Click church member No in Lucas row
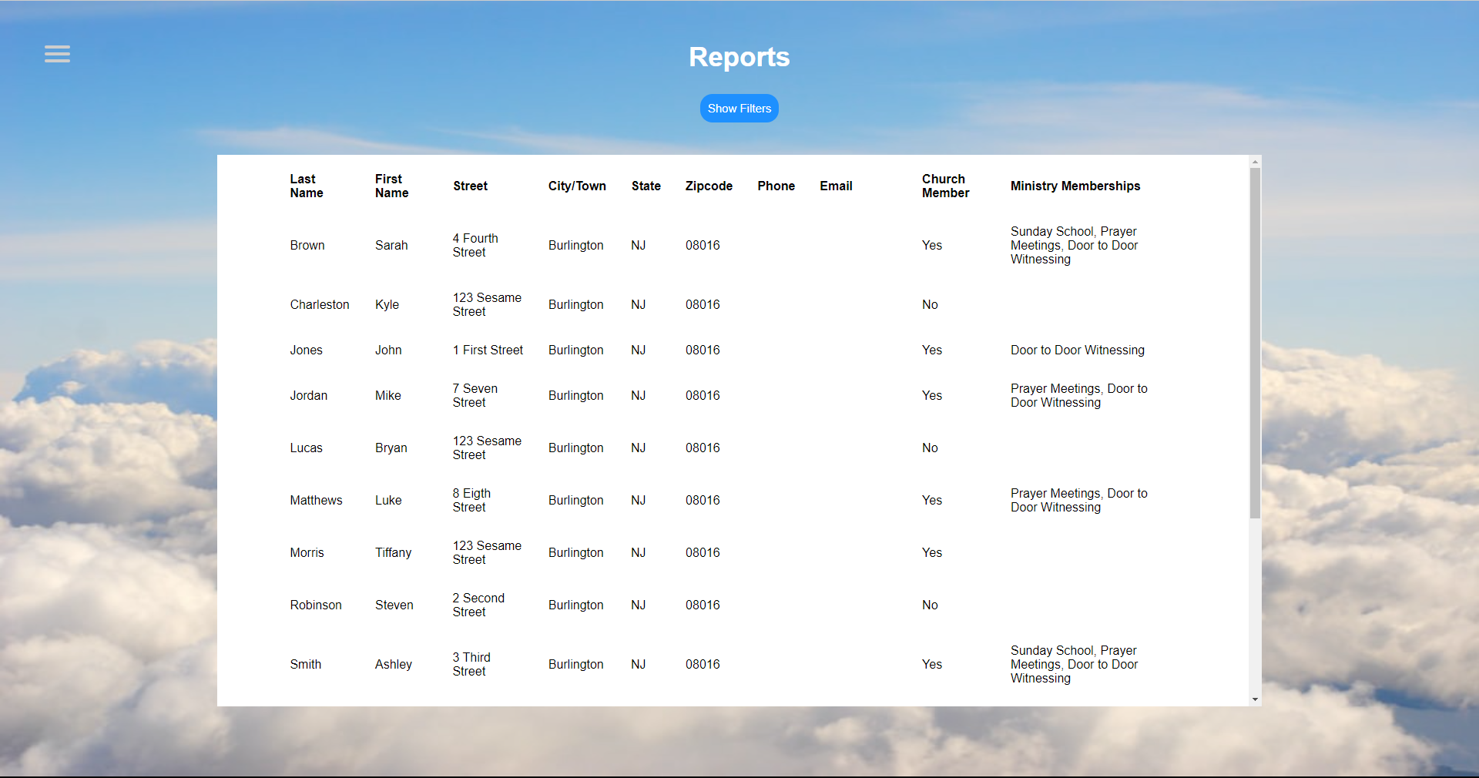Screen dimensions: 1479x778 coord(930,448)
